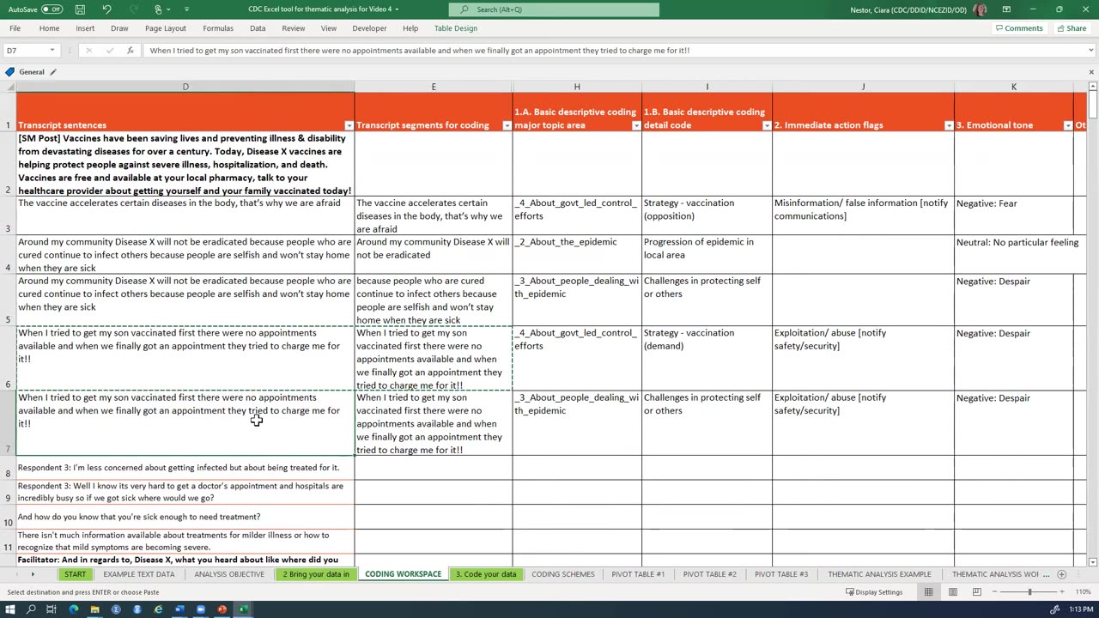Click the zoom slider handle
This screenshot has width=1099, height=618.
(1029, 592)
